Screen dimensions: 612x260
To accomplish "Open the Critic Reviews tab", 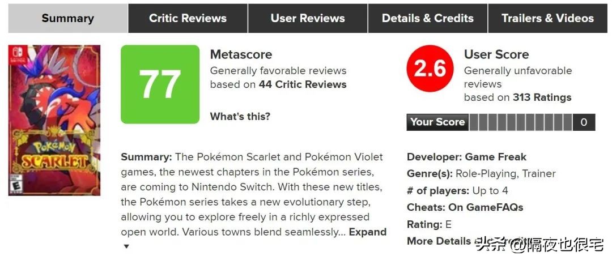I will tap(188, 18).
